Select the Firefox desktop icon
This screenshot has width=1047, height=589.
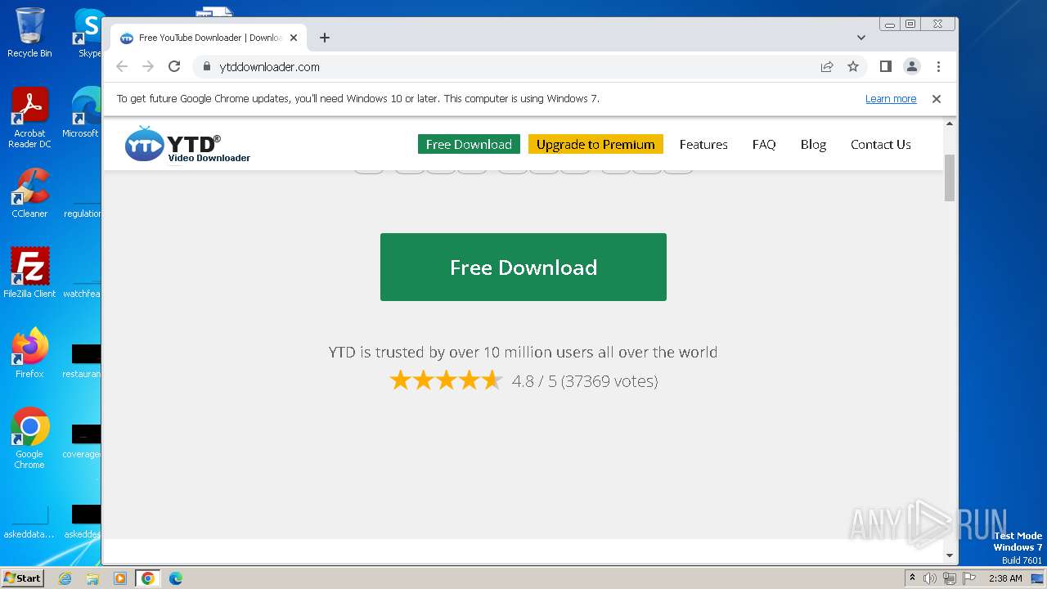click(x=29, y=353)
